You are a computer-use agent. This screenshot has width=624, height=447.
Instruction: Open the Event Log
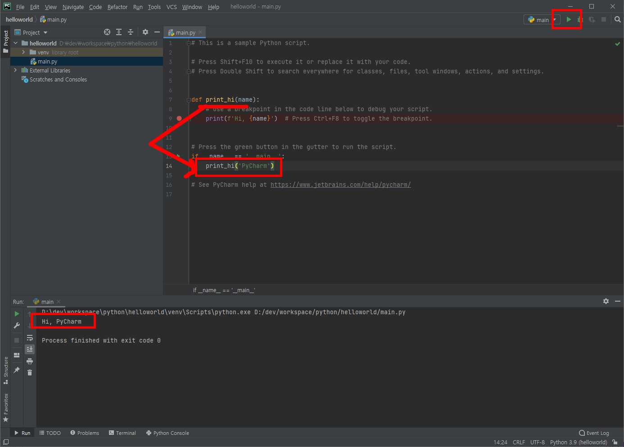(x=594, y=433)
